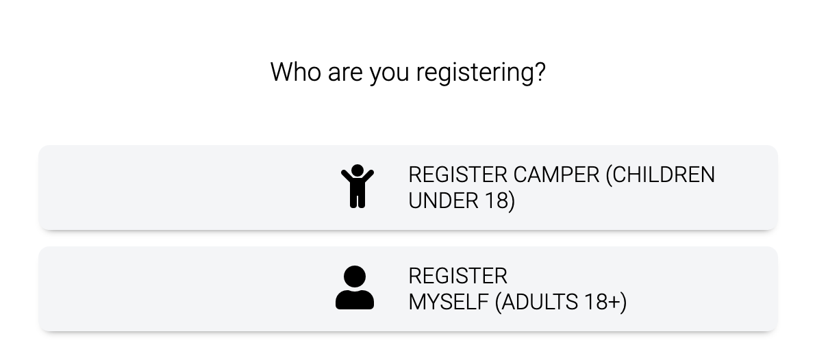Open camper registration via the "CAMPER" word
Viewport: 815px width, 360px height.
pyautogui.click(x=556, y=175)
